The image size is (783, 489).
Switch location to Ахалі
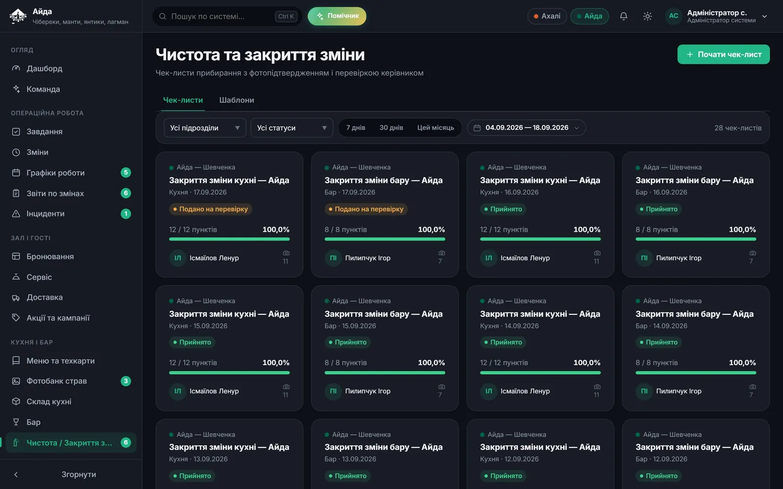pyautogui.click(x=547, y=16)
